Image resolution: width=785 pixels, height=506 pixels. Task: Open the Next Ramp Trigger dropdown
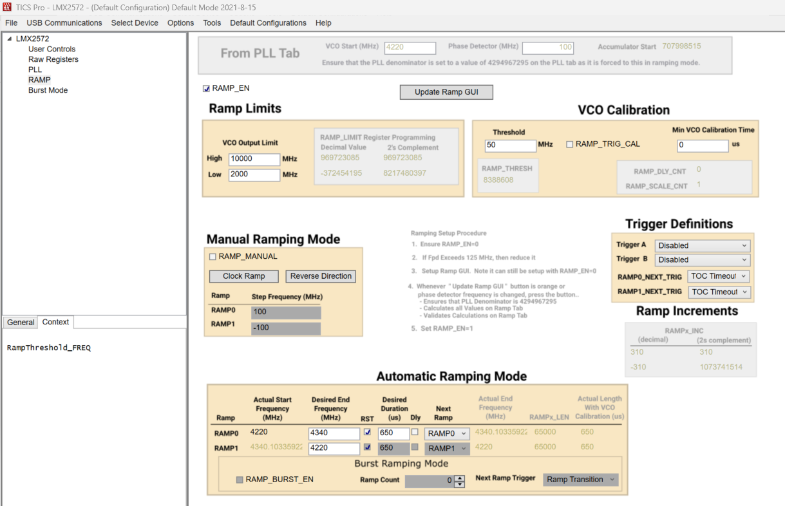[x=581, y=480]
